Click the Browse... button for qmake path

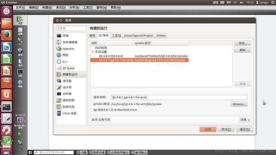(x=239, y=104)
